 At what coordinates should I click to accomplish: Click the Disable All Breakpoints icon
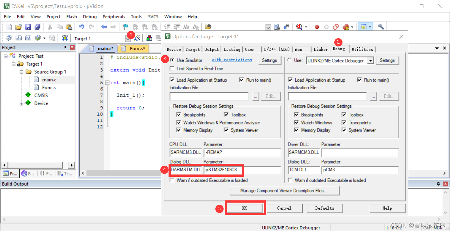336,27
